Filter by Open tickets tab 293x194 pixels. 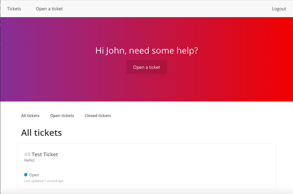(62, 116)
